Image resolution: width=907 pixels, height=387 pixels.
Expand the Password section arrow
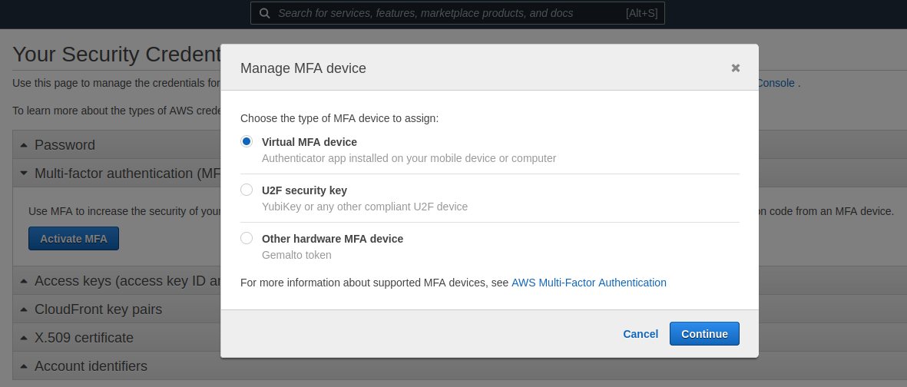point(24,145)
